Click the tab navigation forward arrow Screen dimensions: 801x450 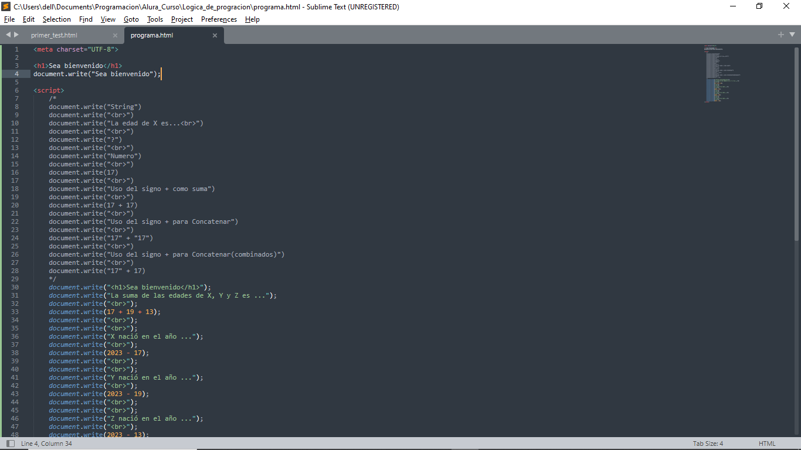[x=16, y=35]
